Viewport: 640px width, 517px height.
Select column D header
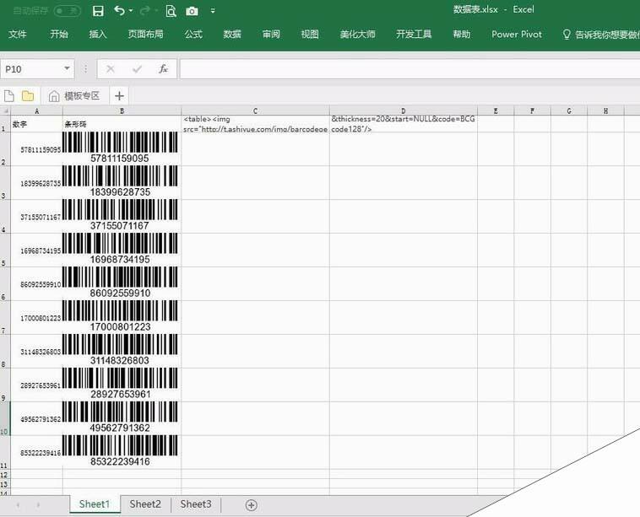404,110
